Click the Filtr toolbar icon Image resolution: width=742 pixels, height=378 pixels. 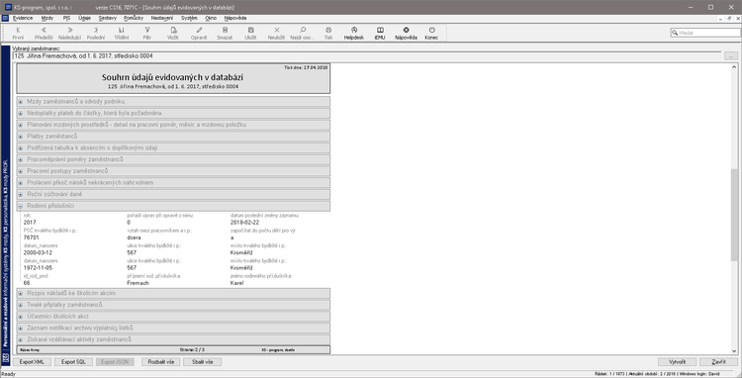[x=147, y=33]
